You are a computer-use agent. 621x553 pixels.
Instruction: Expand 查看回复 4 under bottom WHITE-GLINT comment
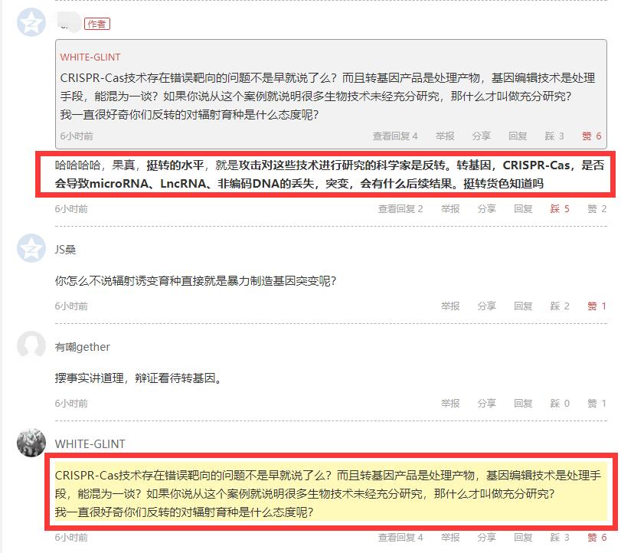400,538
